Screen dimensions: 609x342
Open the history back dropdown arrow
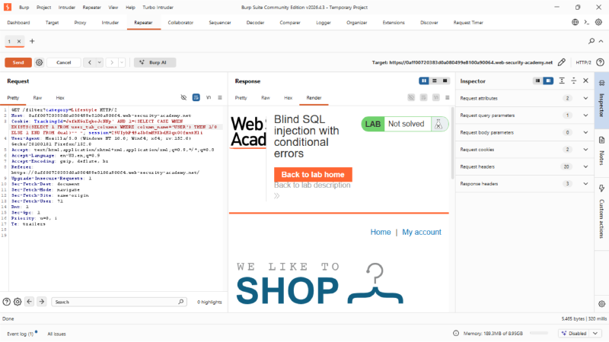tap(100, 62)
